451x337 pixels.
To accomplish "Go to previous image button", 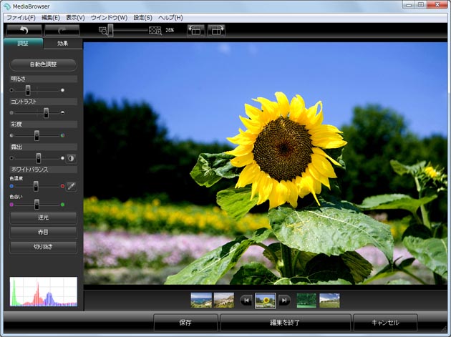I will coord(246,301).
